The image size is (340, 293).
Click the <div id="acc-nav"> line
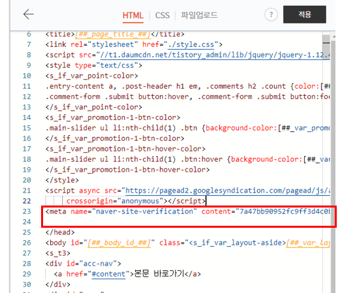click(x=83, y=264)
